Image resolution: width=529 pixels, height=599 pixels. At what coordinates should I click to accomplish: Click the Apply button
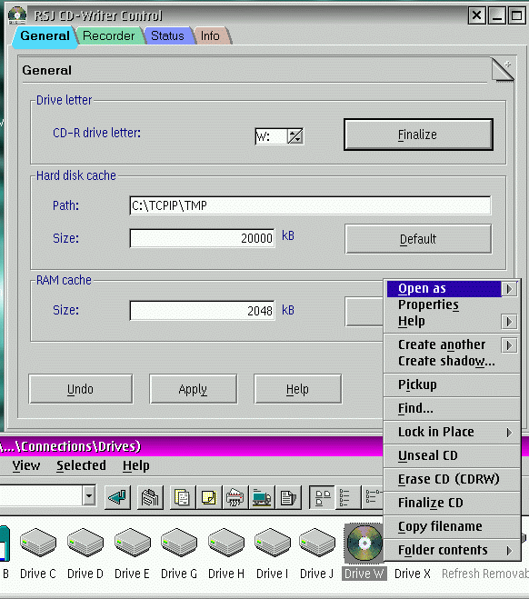pyautogui.click(x=193, y=389)
